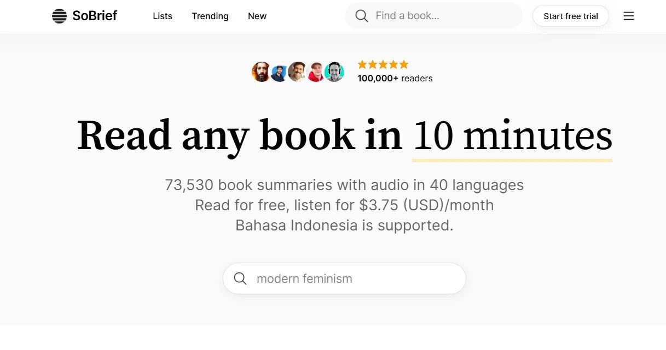Click the SoBrief striped circle logo icon

[x=59, y=16]
